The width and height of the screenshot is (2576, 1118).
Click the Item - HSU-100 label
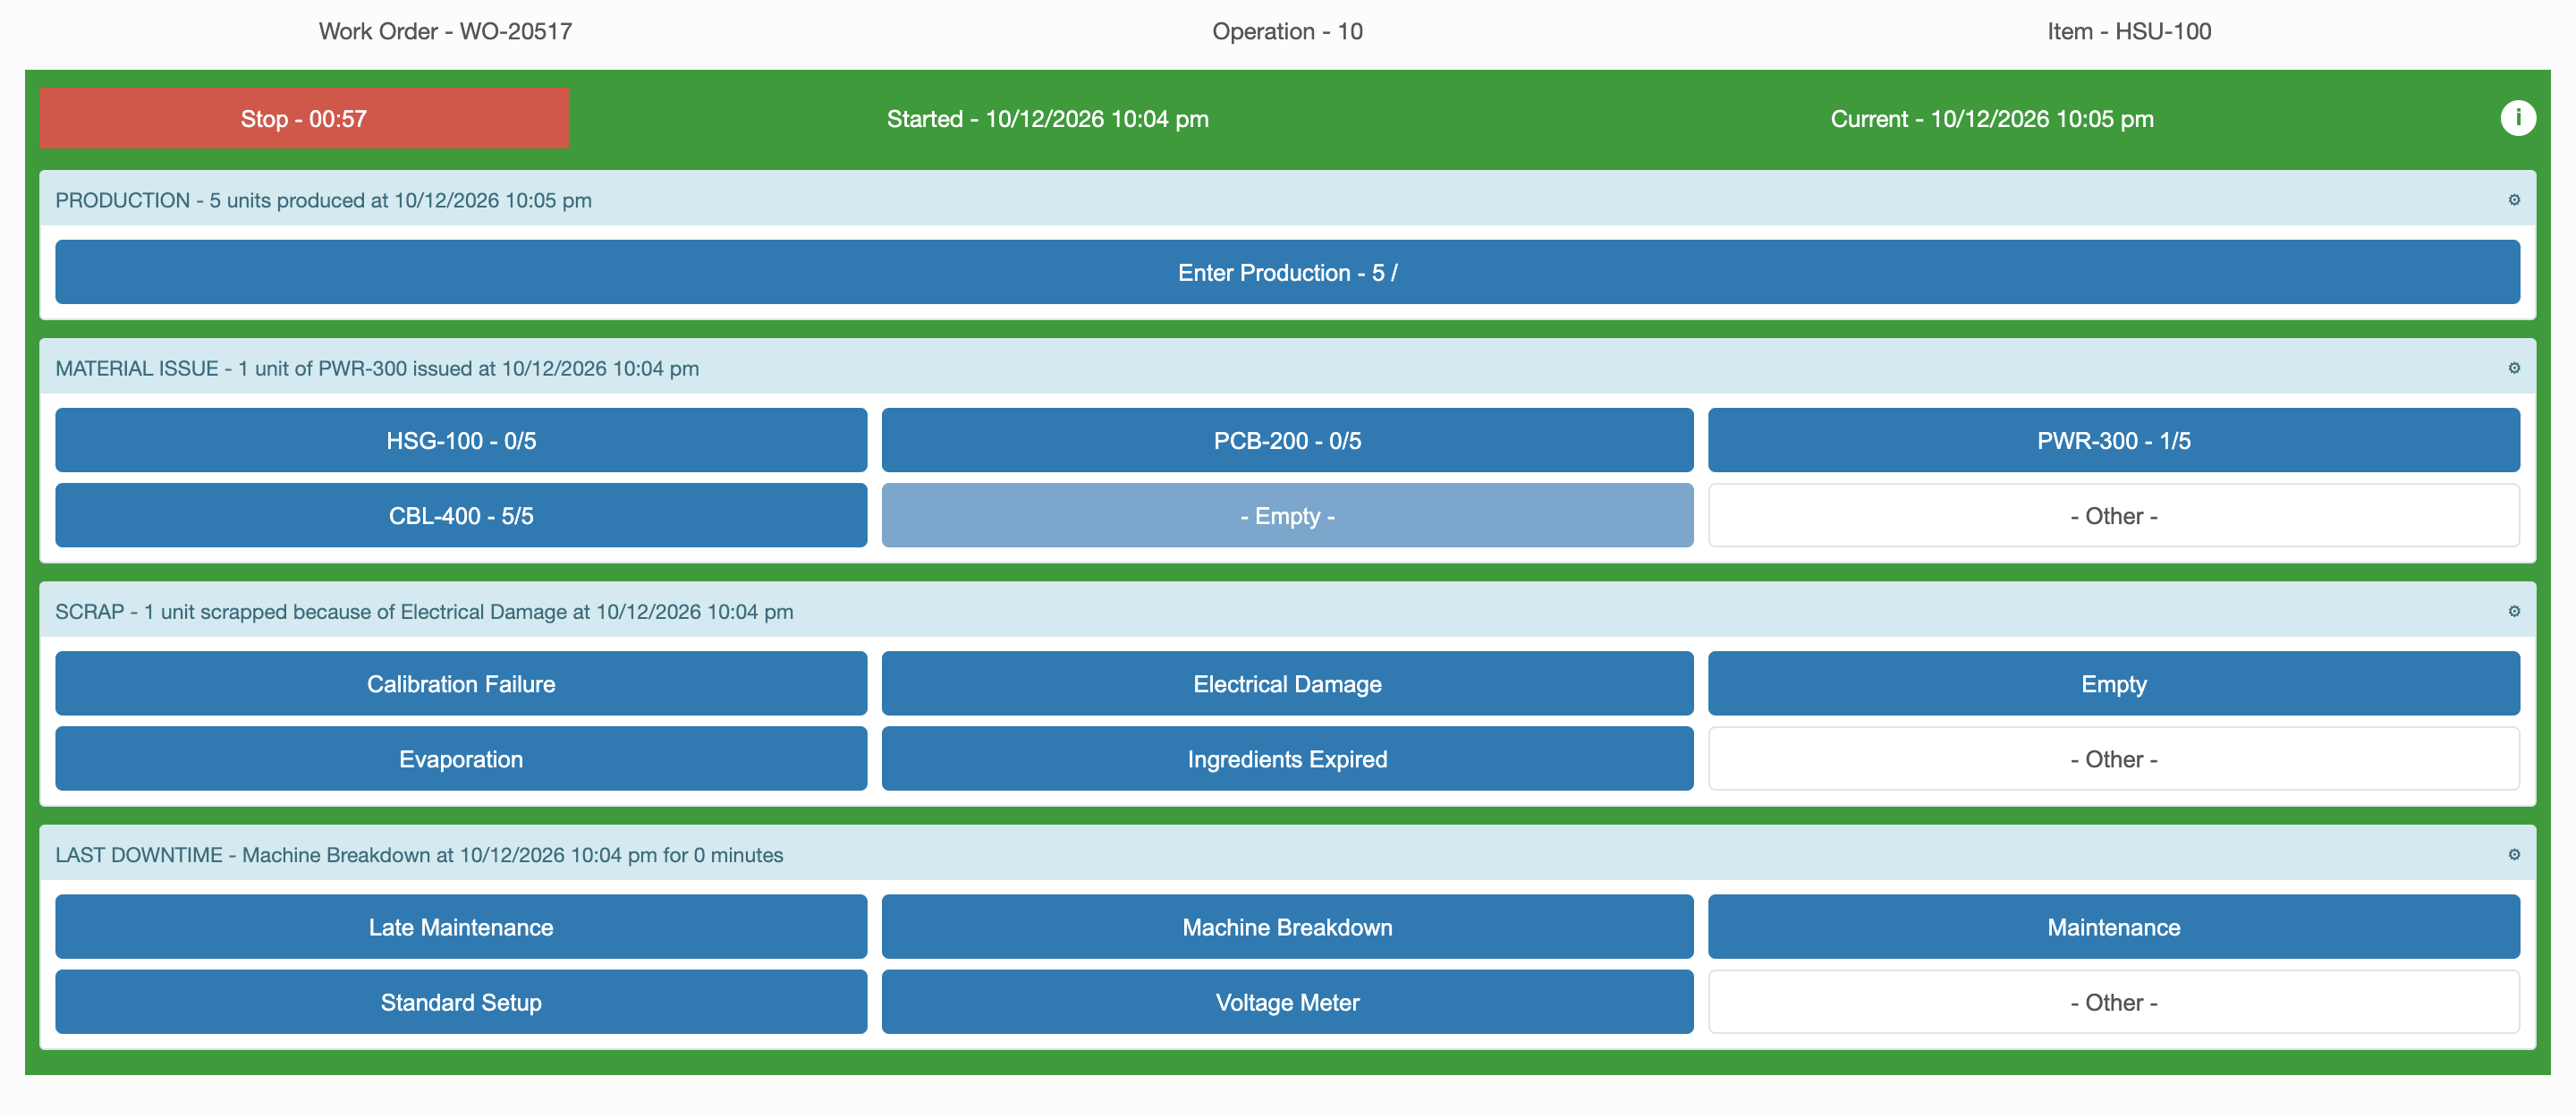tap(2129, 31)
